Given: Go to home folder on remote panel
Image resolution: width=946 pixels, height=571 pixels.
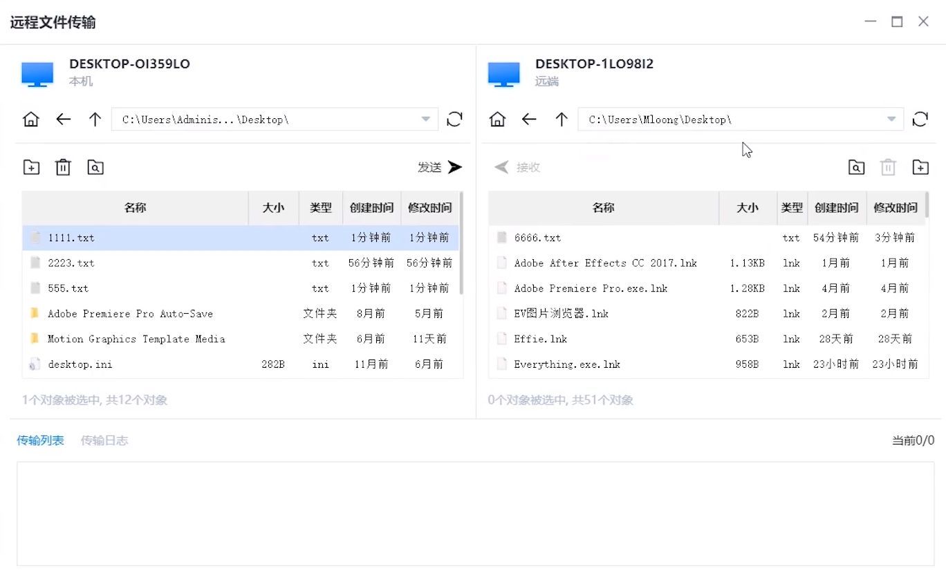Looking at the screenshot, I should pyautogui.click(x=497, y=120).
